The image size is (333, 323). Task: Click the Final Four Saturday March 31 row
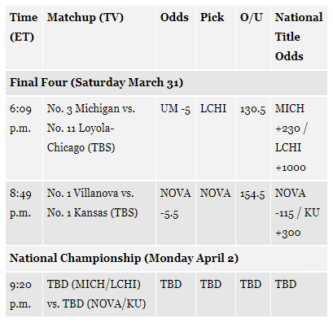(166, 83)
